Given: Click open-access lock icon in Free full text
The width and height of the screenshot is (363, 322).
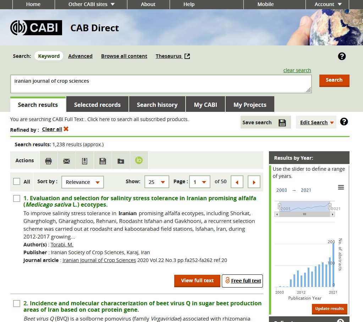Looking at the screenshot, I should point(227,280).
